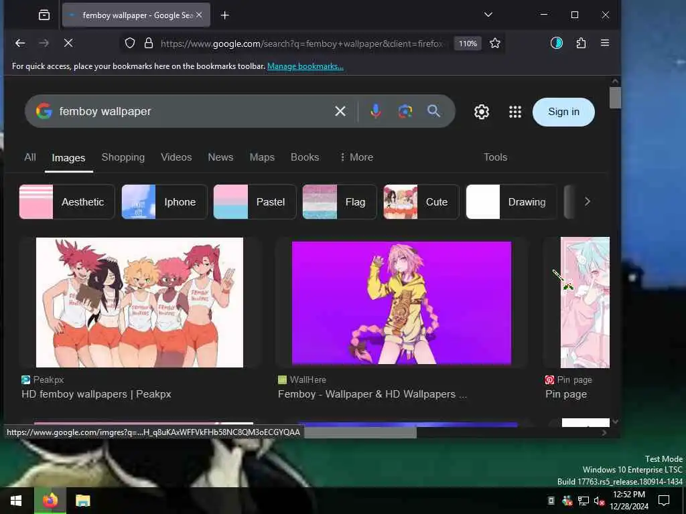
Task: Select the Images tab
Action: point(69,158)
